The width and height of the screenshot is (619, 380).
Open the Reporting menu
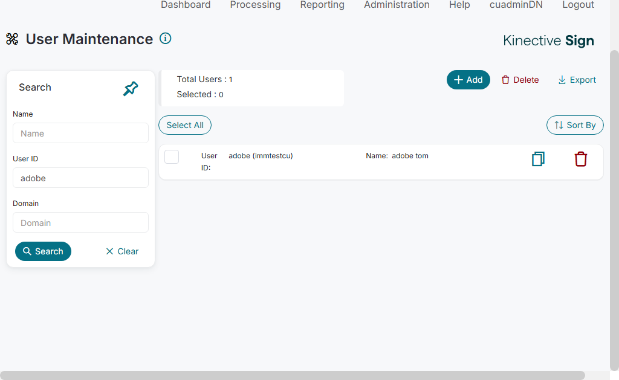coord(322,5)
